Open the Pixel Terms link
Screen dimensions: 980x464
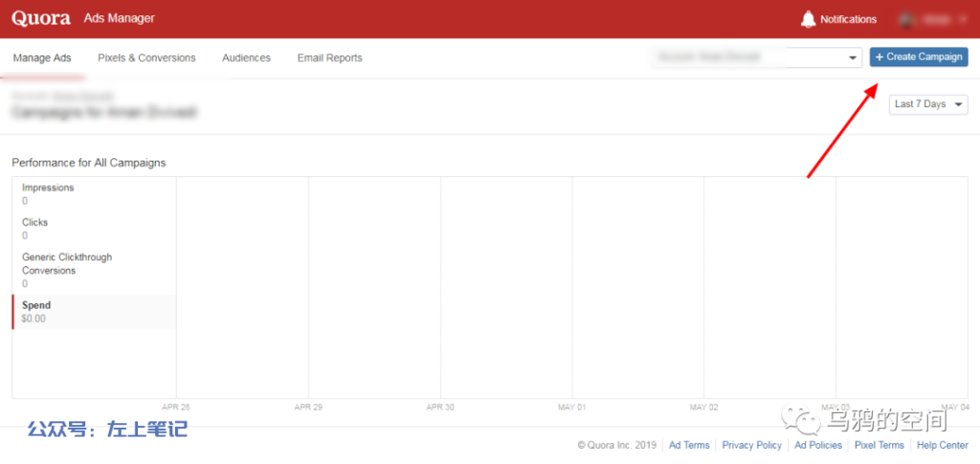coord(880,445)
